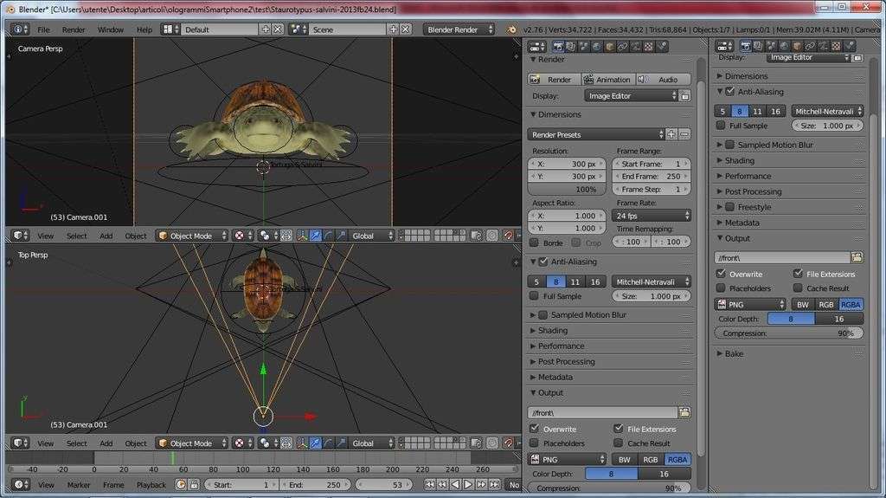This screenshot has height=498, width=886.
Task: Select RGB color mode in right Output panel
Action: point(826,304)
